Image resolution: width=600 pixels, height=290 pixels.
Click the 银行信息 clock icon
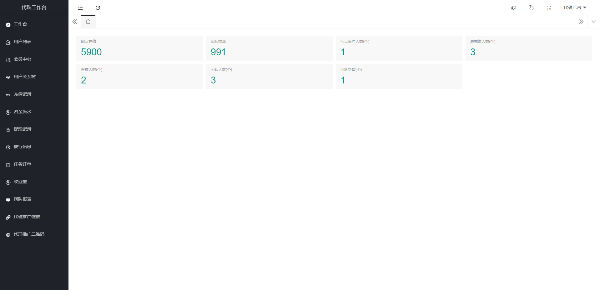[8, 147]
